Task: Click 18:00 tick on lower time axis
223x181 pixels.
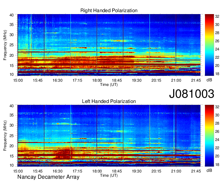Action: pyautogui.click(x=97, y=171)
